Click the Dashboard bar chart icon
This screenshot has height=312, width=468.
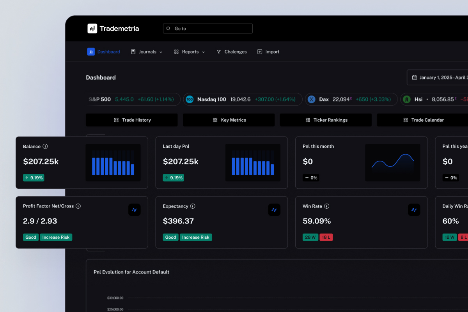coord(91,51)
